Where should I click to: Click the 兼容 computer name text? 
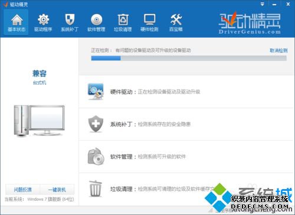coord(40,74)
